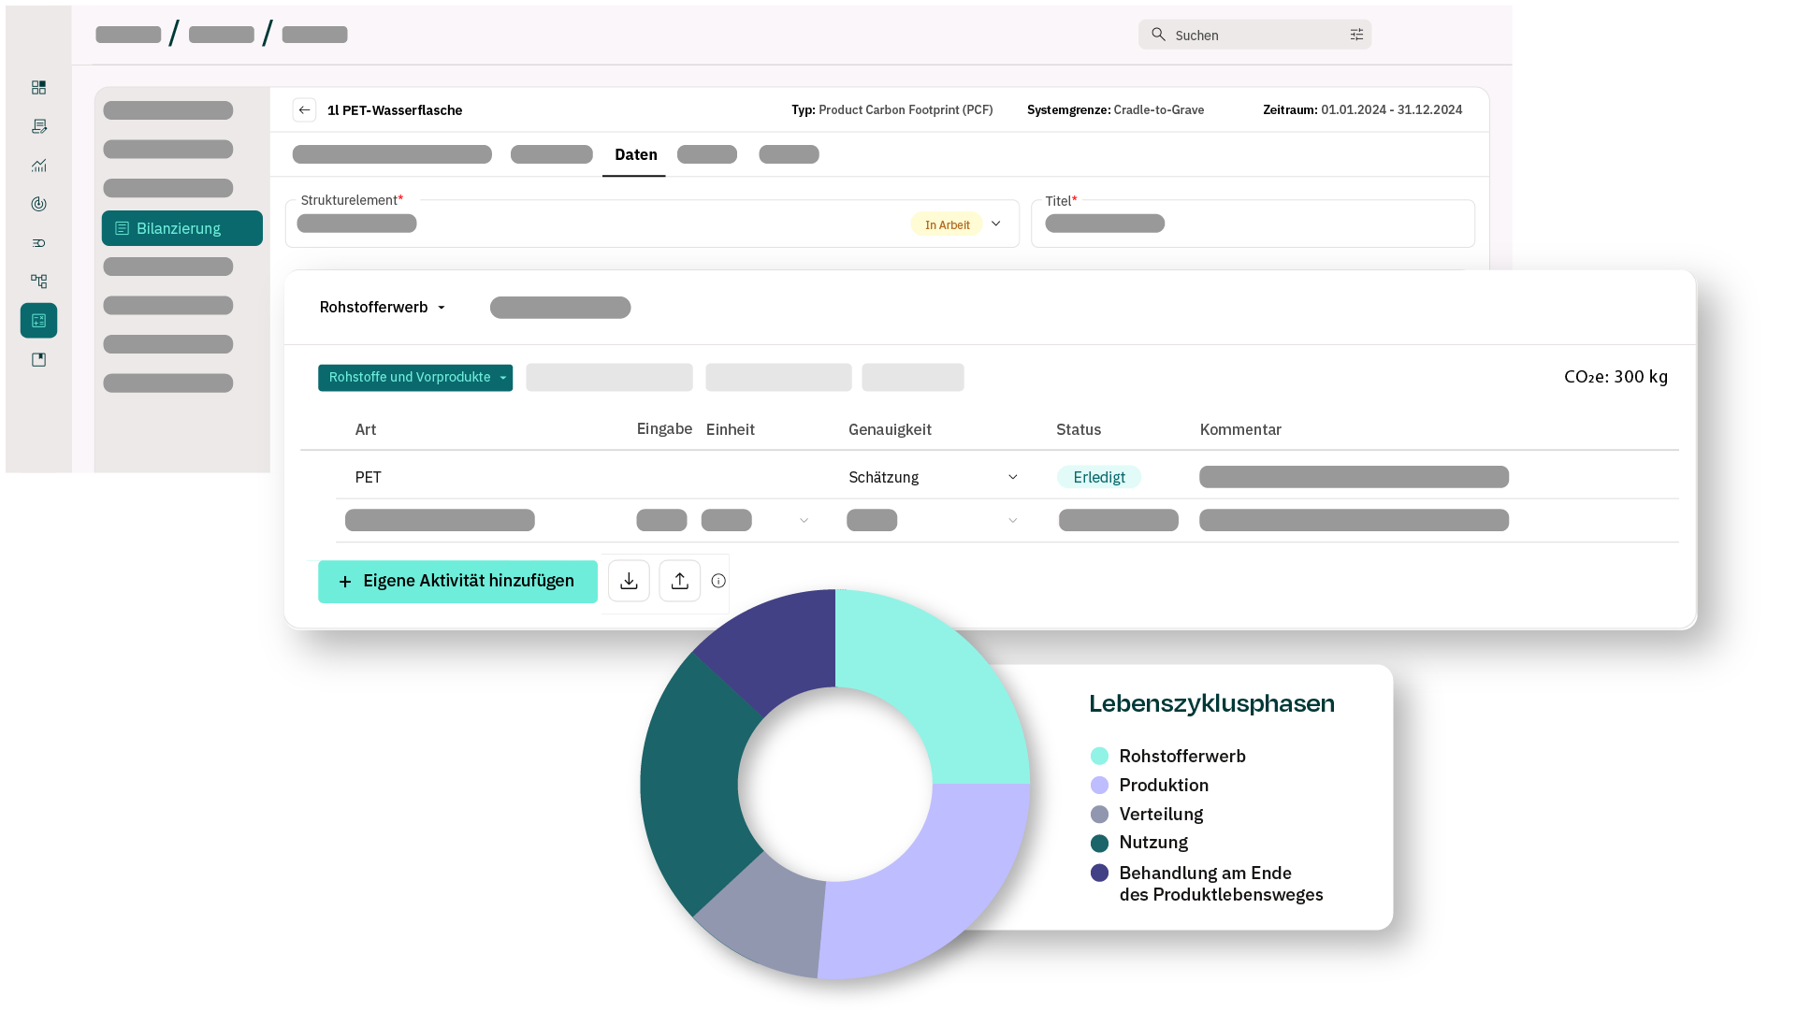Open the hierarchy tree sidebar icon

click(x=38, y=281)
